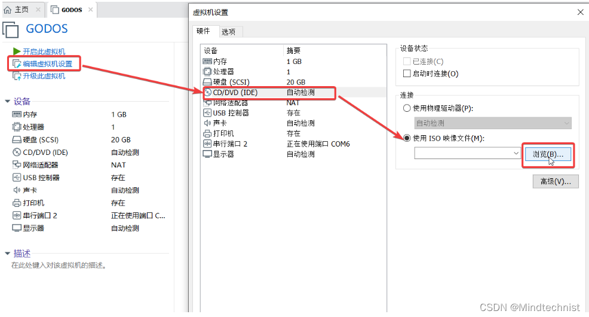Click the 20 GB summary in the dialog
The width and height of the screenshot is (589, 317).
point(296,82)
